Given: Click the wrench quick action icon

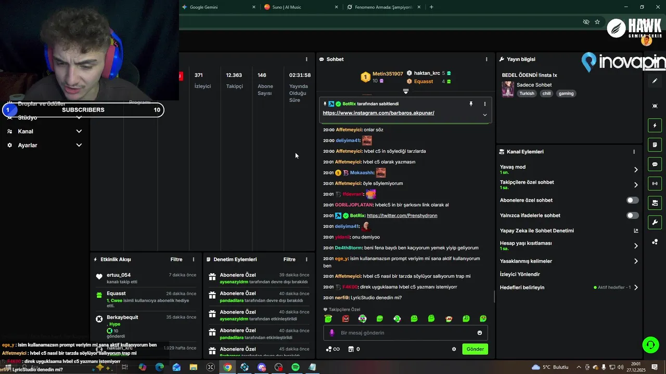Looking at the screenshot, I should tap(655, 222).
